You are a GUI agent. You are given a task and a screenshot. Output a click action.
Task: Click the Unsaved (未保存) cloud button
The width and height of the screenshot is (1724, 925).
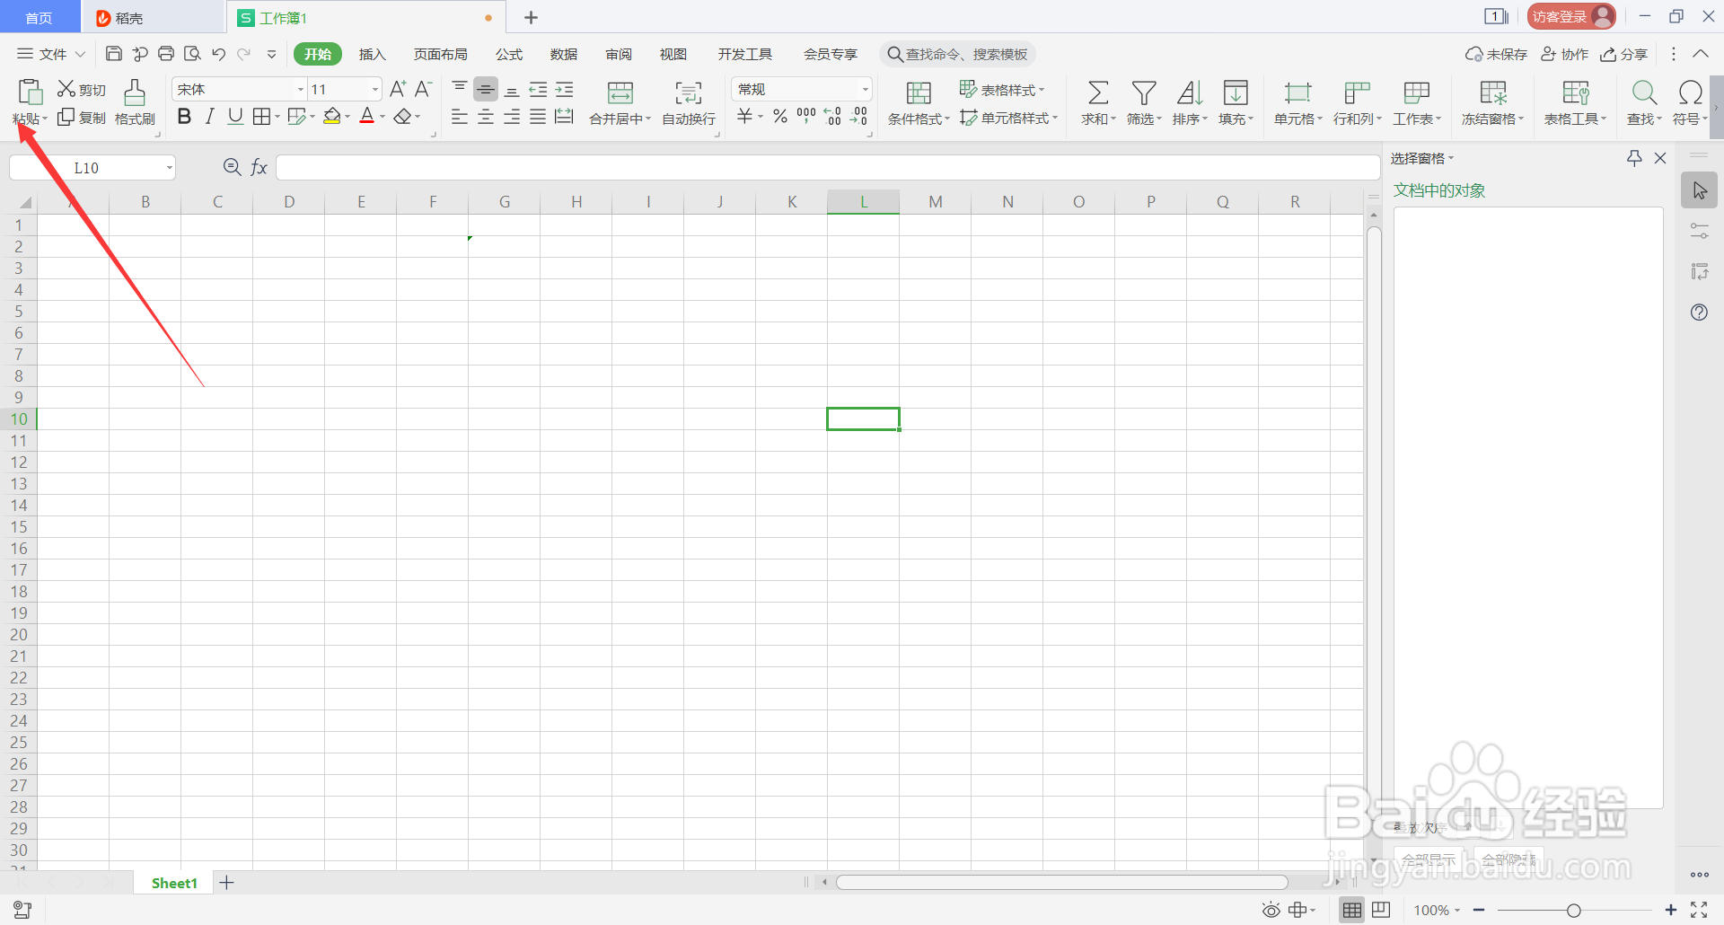click(1496, 54)
